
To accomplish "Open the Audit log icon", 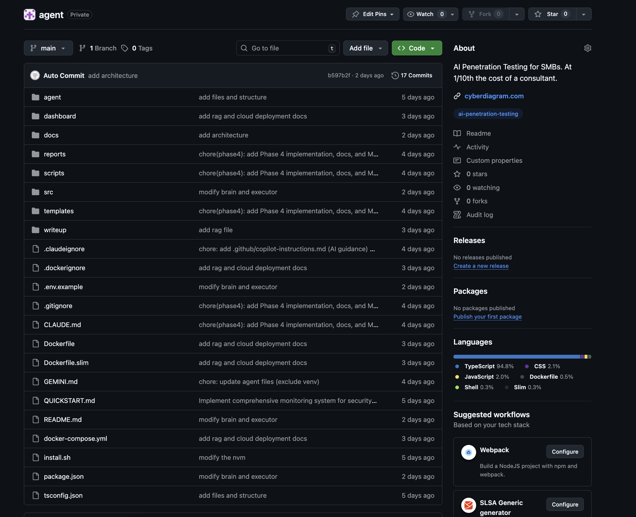I will tap(457, 215).
